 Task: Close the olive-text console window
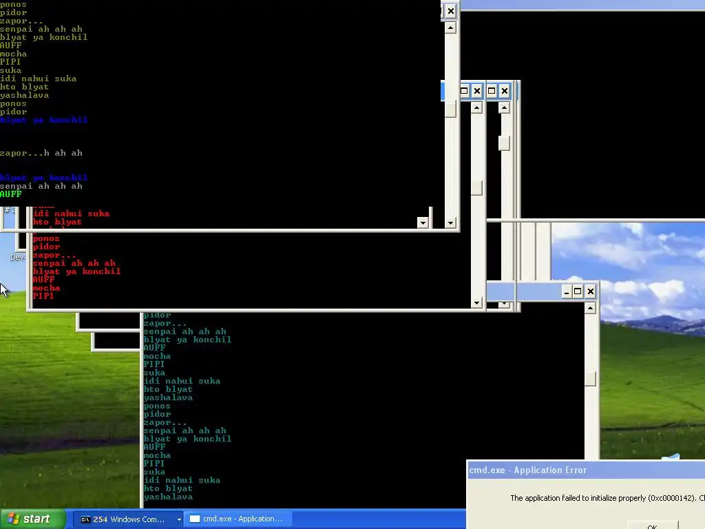point(450,11)
